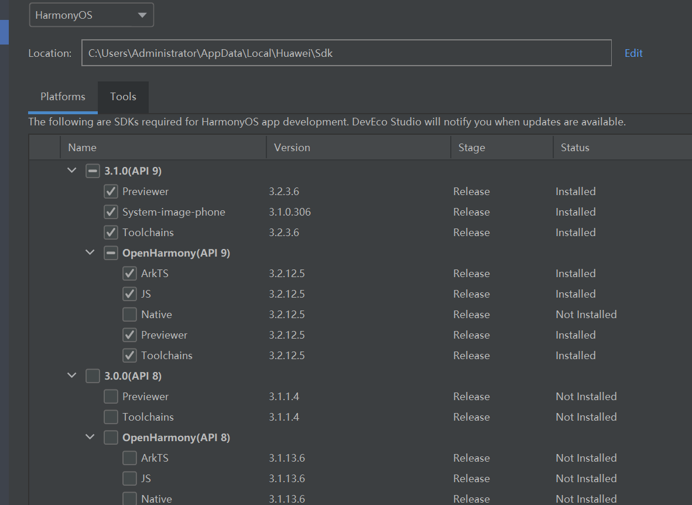Uncheck Previewer 3.2.3.6 checkbox
The width and height of the screenshot is (692, 505).
(111, 192)
